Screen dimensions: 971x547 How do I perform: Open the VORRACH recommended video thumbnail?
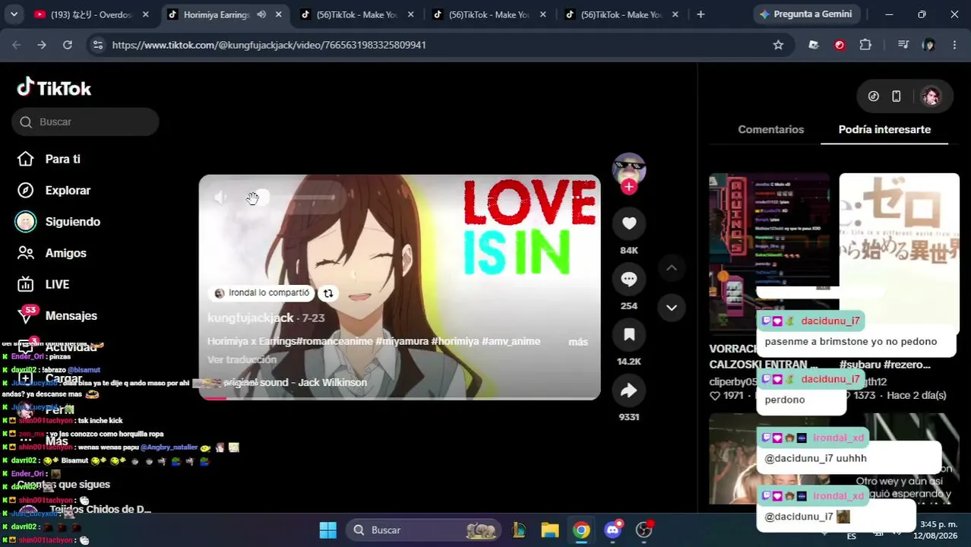(769, 254)
